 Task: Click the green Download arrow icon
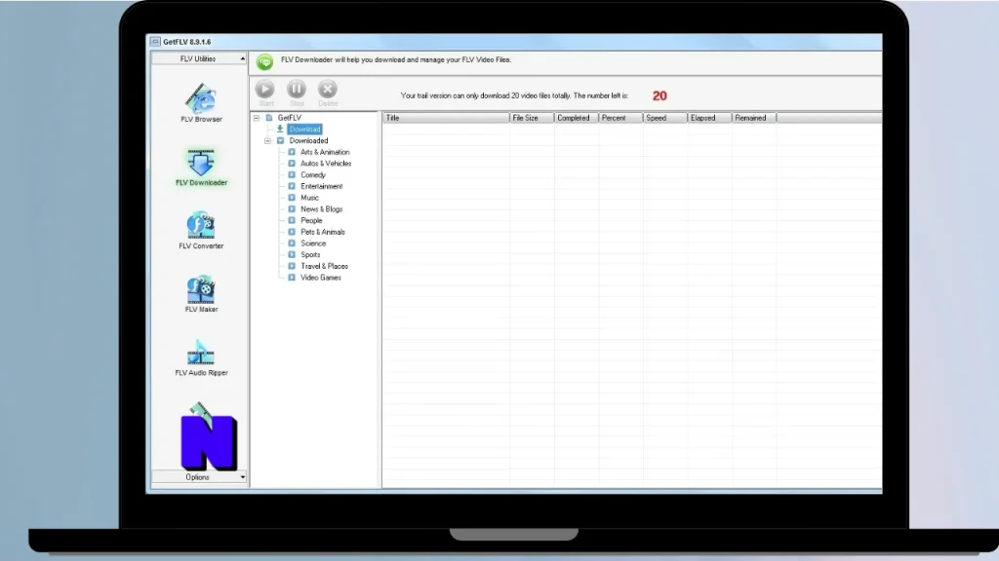[280, 130]
